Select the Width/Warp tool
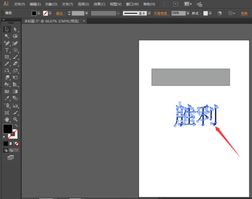This screenshot has width=252, height=199. click(x=7, y=77)
